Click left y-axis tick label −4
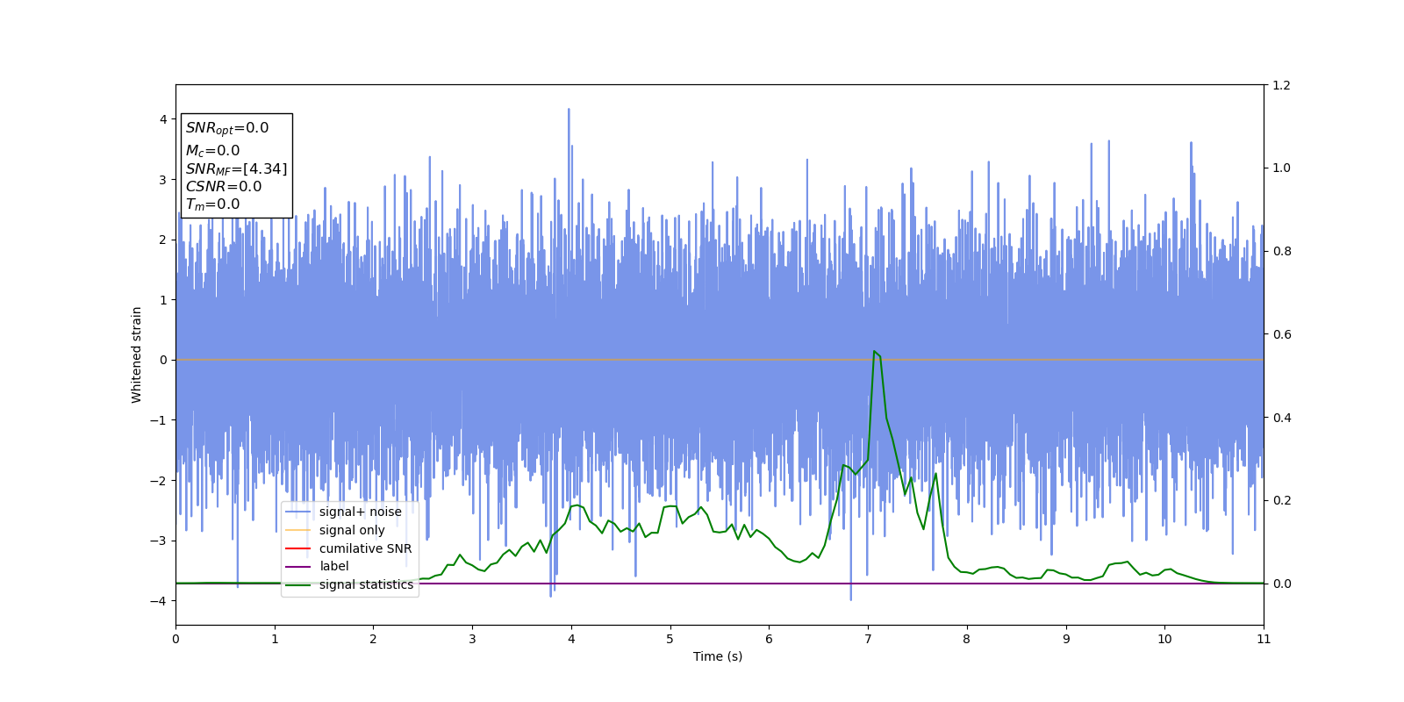This screenshot has height=702, width=1404. 159,601
